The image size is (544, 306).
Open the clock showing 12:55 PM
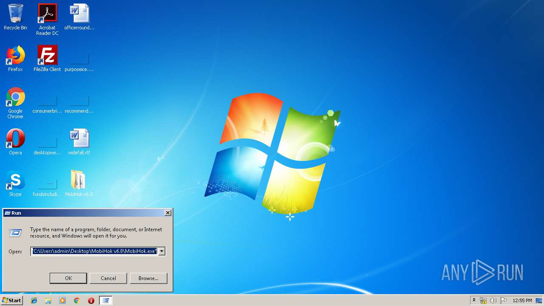click(x=522, y=300)
